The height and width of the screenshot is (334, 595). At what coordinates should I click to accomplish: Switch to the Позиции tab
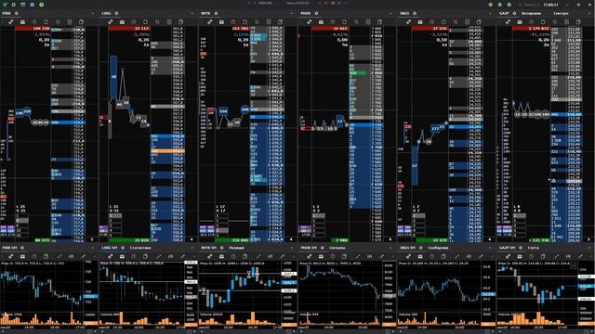click(237, 248)
